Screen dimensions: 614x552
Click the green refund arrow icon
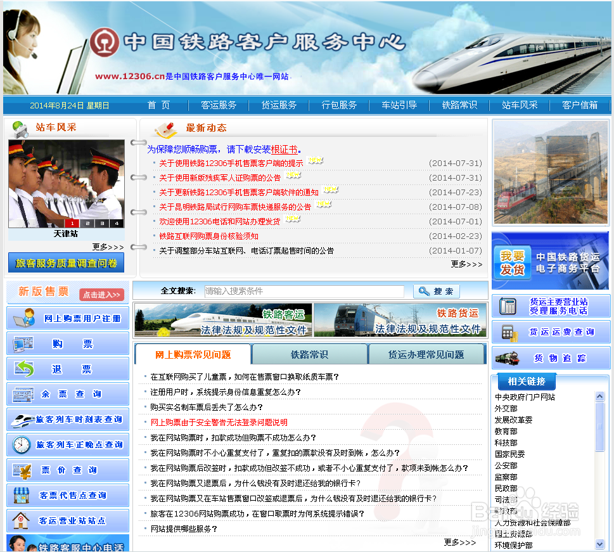pyautogui.click(x=23, y=369)
